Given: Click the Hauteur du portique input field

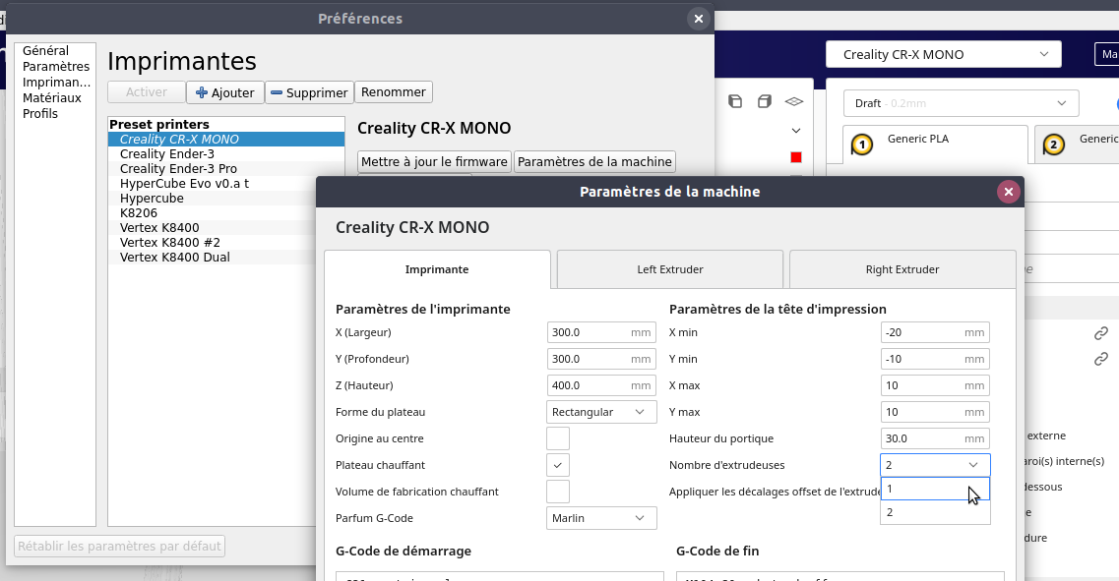Looking at the screenshot, I should tap(935, 438).
